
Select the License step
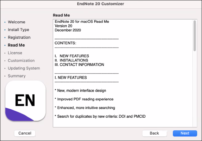pyautogui.click(x=15, y=53)
